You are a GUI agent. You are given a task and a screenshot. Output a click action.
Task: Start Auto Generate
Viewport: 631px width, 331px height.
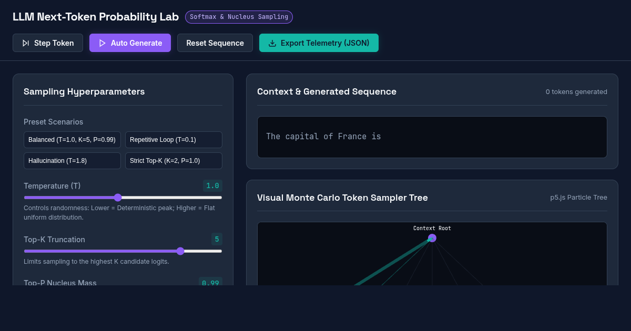click(x=130, y=43)
